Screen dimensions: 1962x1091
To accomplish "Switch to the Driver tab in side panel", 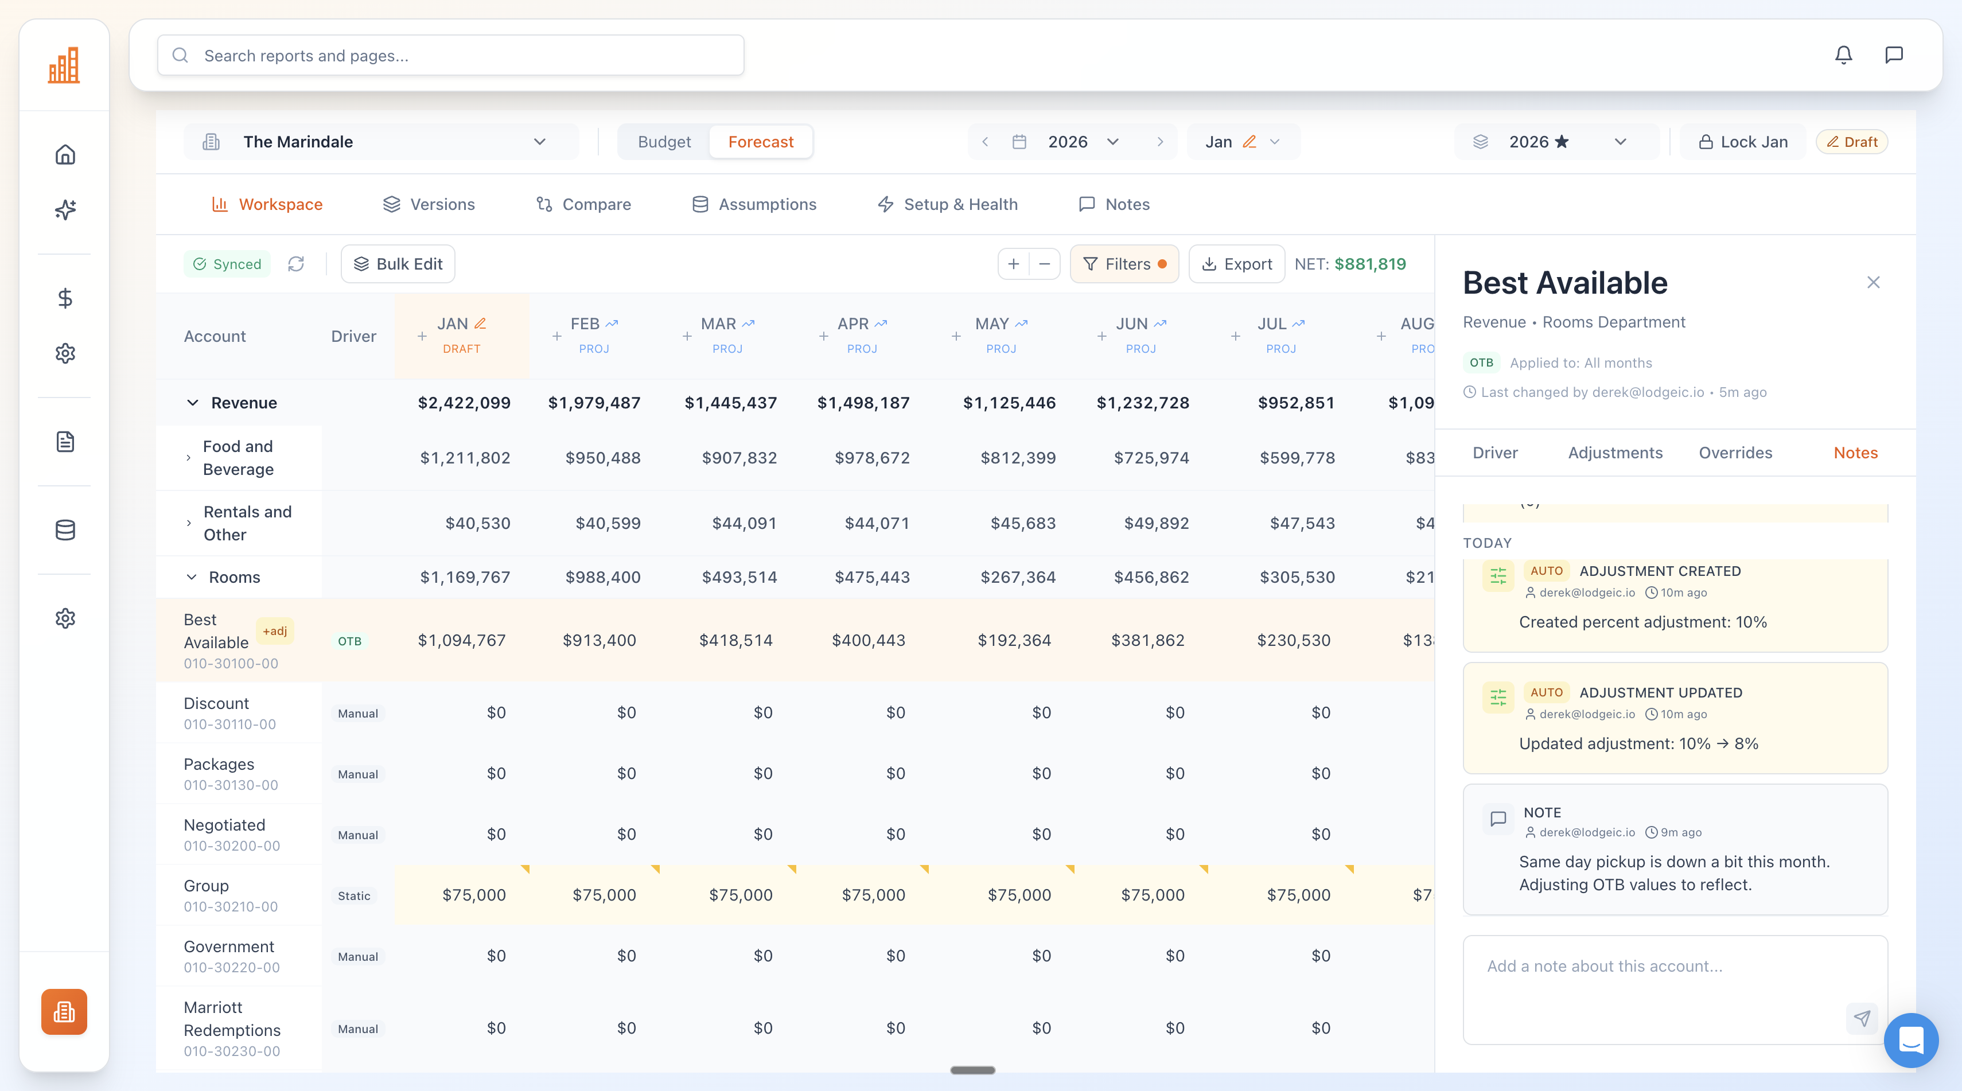I will (1495, 452).
